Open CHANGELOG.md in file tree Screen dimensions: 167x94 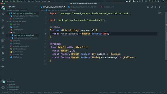19,49
